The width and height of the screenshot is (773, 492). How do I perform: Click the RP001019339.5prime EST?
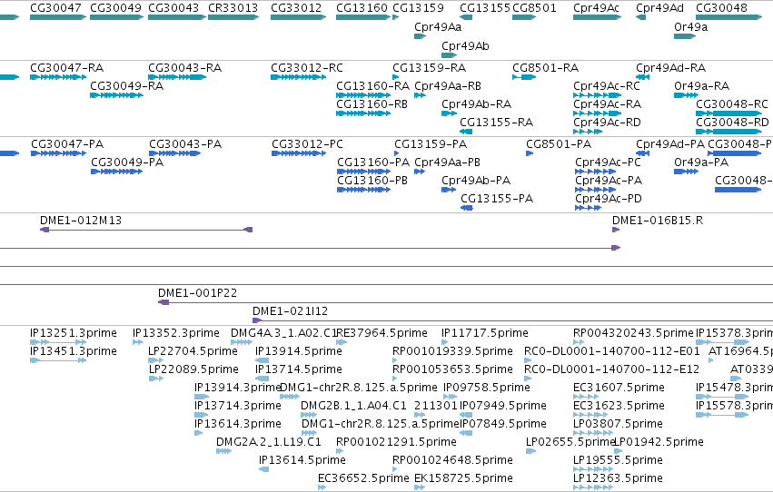(x=395, y=360)
